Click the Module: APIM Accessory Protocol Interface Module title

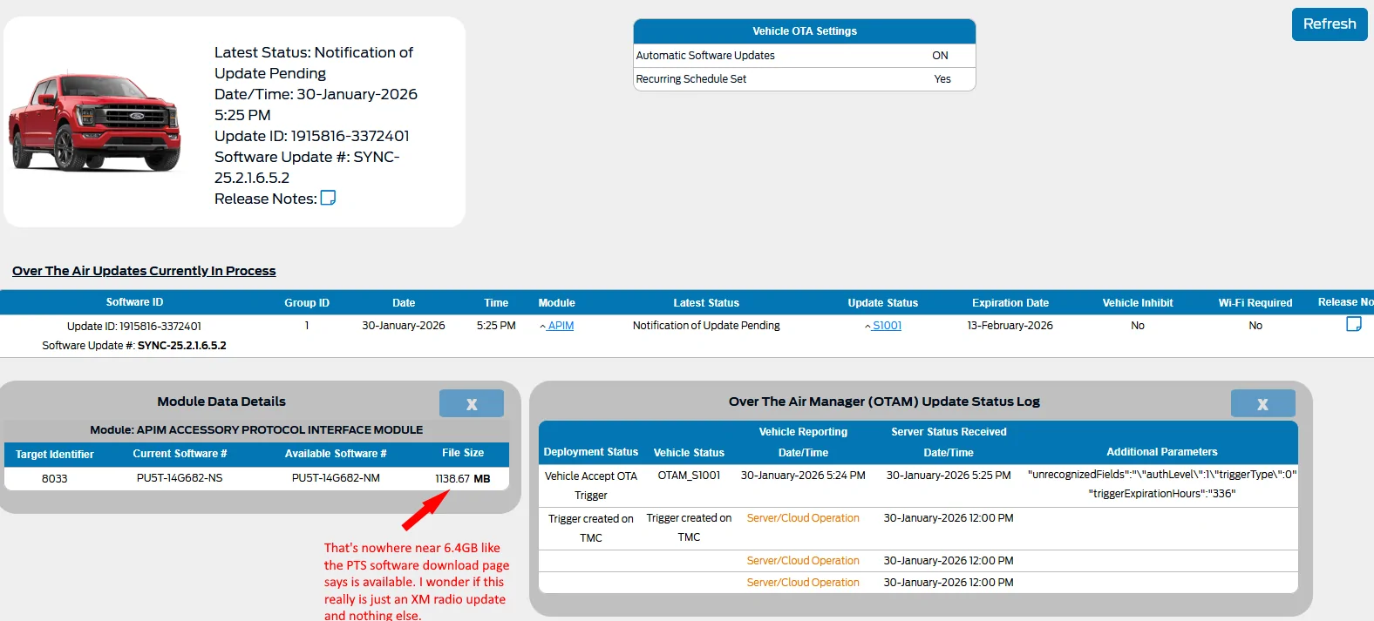click(256, 430)
